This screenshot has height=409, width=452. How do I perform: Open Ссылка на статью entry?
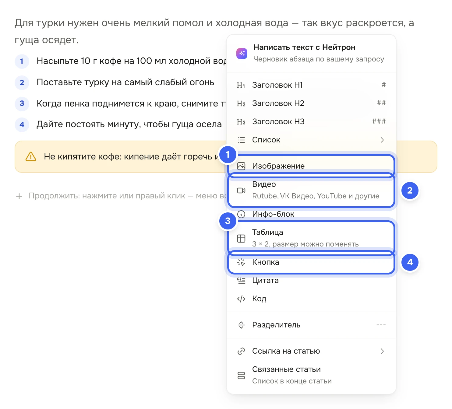click(x=311, y=351)
